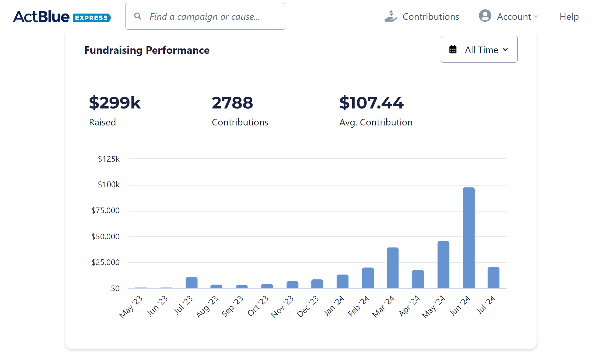Image resolution: width=602 pixels, height=355 pixels.
Task: Click the ActBlue Express logo
Action: (x=62, y=17)
